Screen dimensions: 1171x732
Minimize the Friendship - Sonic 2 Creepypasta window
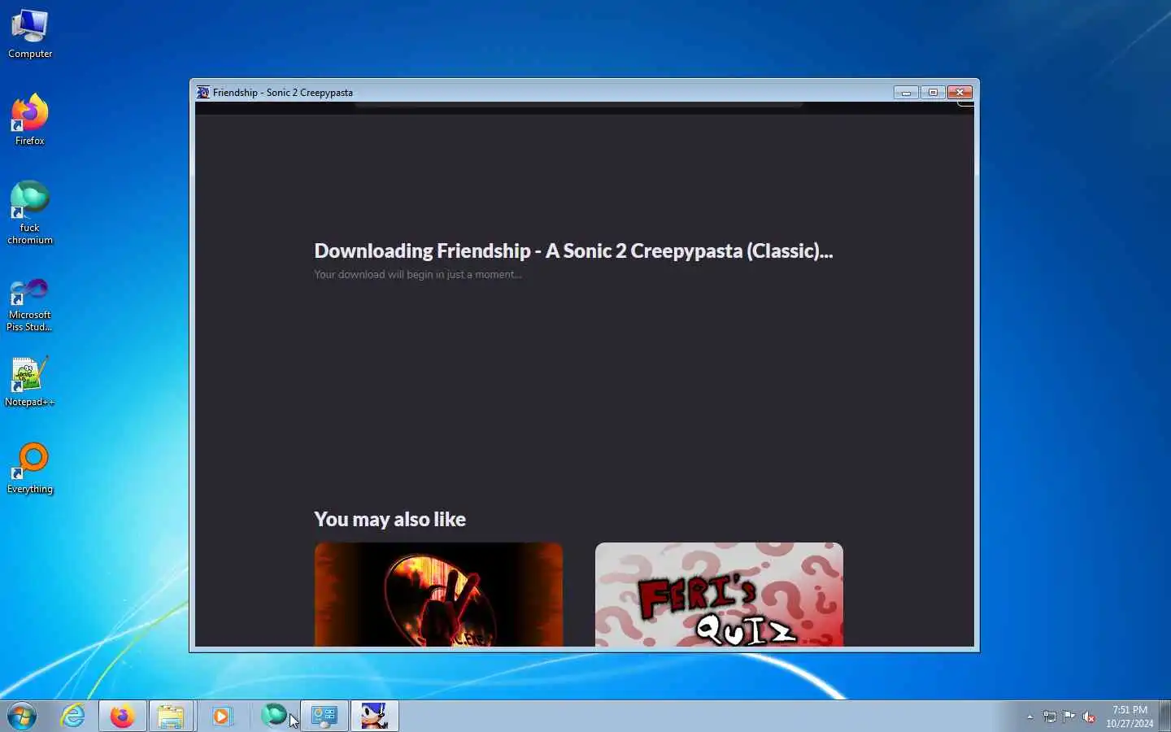click(x=906, y=93)
